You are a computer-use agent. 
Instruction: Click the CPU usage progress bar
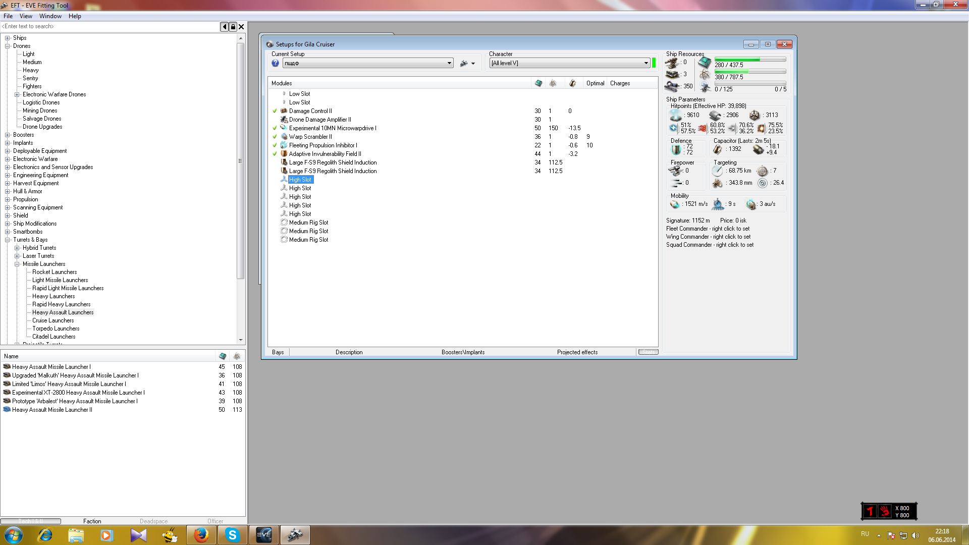click(750, 60)
